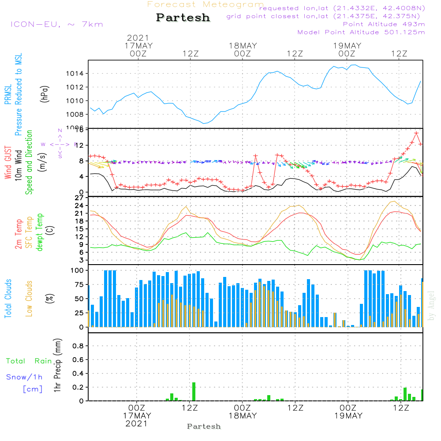Click the 1008 pressure tick value
The height and width of the screenshot is (441, 441).
(75, 115)
